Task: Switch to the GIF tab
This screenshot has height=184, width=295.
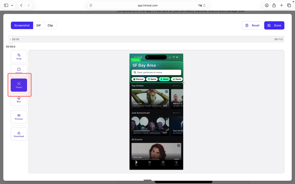Action: (x=38, y=25)
